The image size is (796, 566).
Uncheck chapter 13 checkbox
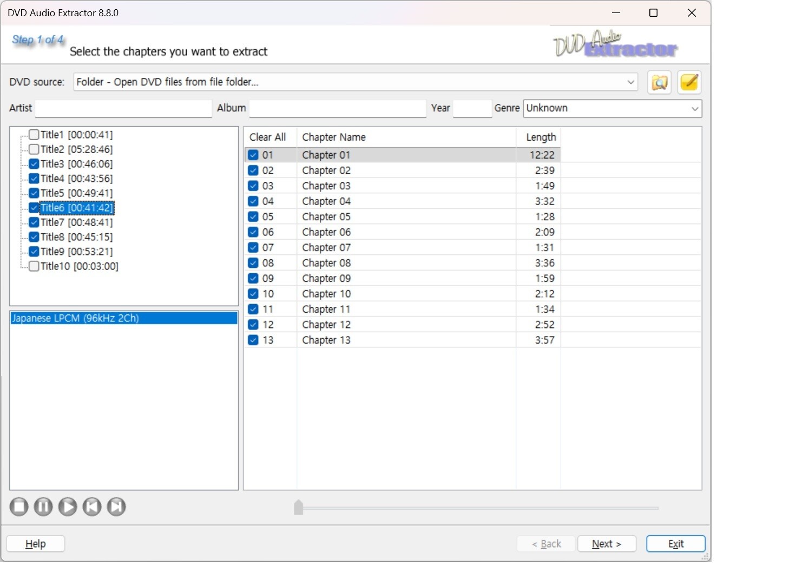(253, 340)
